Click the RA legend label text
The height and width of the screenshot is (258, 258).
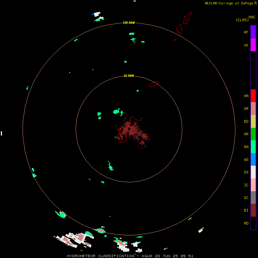246,147
